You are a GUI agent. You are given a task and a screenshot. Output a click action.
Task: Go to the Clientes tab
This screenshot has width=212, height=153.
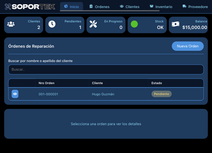(130, 7)
